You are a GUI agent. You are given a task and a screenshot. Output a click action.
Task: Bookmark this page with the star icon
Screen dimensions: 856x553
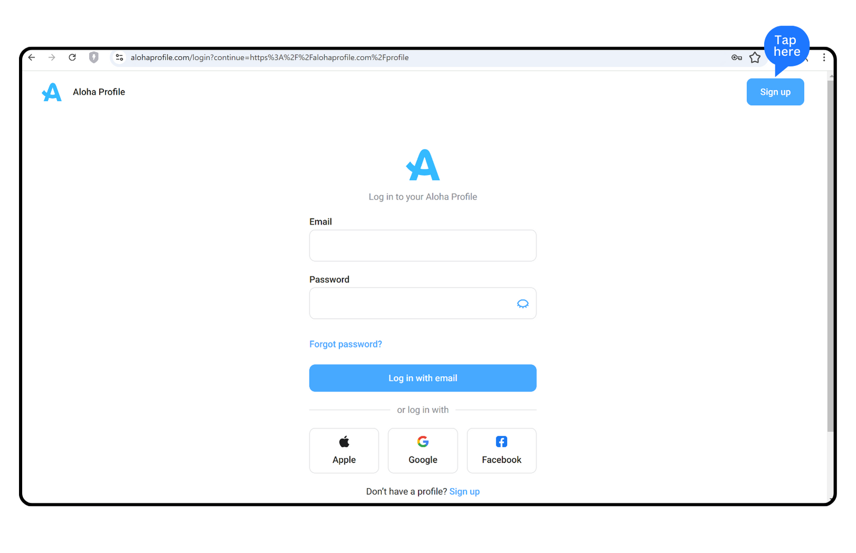755,58
